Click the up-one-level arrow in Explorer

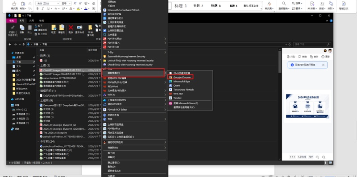click(24, 45)
